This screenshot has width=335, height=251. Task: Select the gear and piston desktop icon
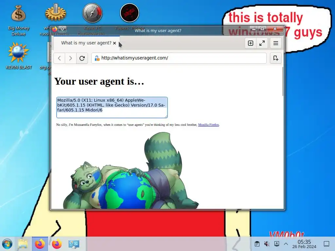[56, 12]
